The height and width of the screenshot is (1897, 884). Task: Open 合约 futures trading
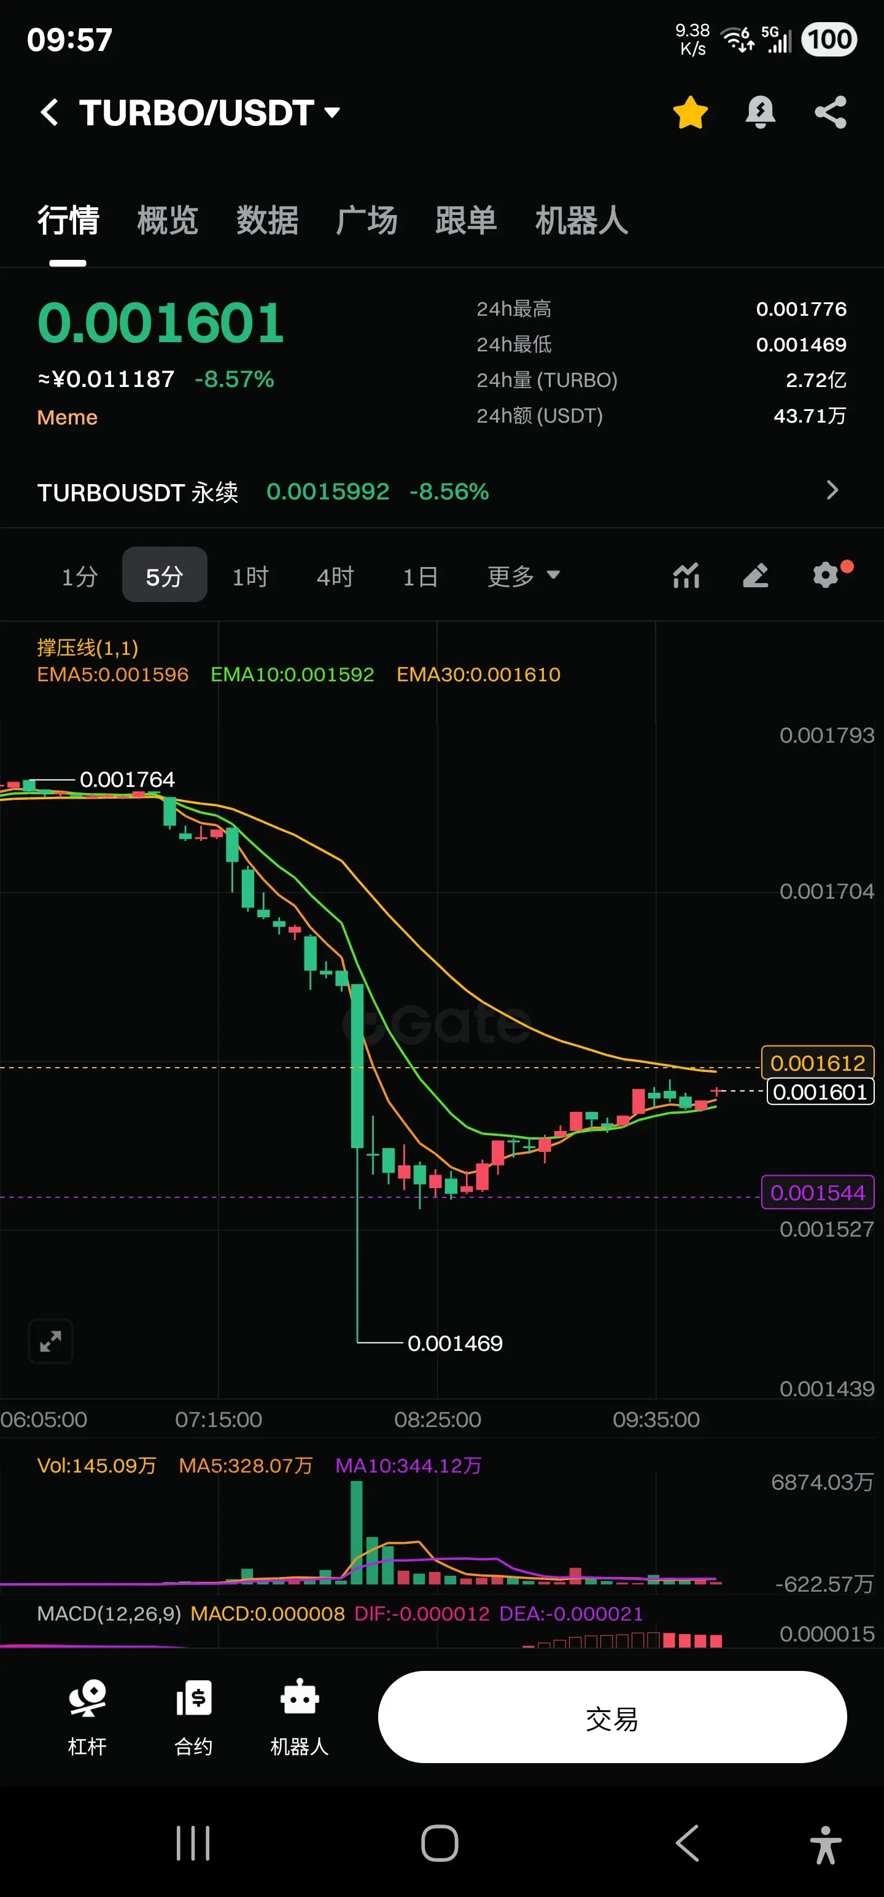coord(193,1718)
